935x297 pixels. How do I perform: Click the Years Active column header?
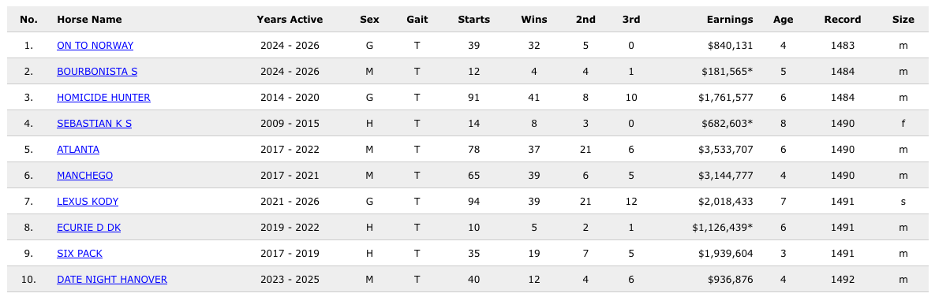click(290, 20)
